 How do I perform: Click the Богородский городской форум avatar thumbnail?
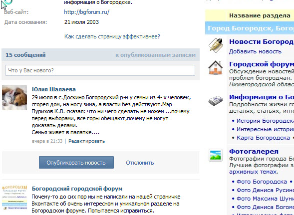14,198
